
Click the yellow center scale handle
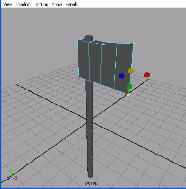pos(131,71)
